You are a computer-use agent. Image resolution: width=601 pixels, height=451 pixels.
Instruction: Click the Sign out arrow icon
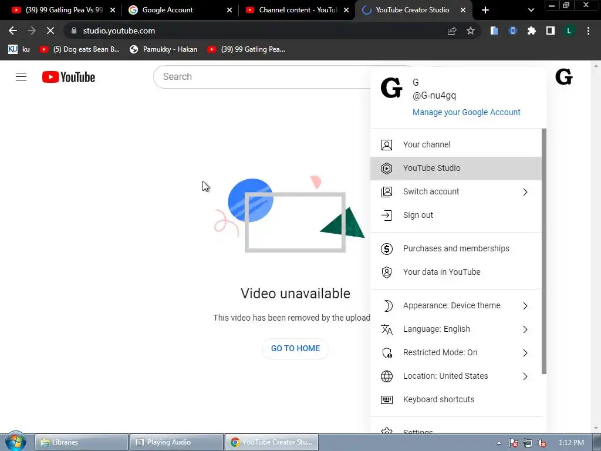pos(387,215)
